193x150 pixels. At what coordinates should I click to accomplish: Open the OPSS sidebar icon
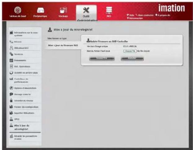pyautogui.click(x=11, y=119)
